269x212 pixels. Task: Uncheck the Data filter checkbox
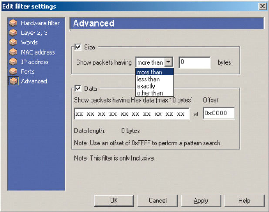coord(78,89)
